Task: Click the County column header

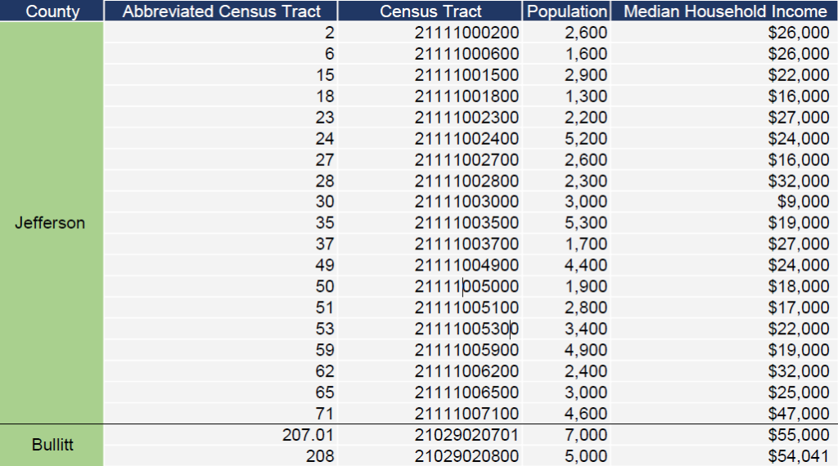Action: [x=52, y=11]
